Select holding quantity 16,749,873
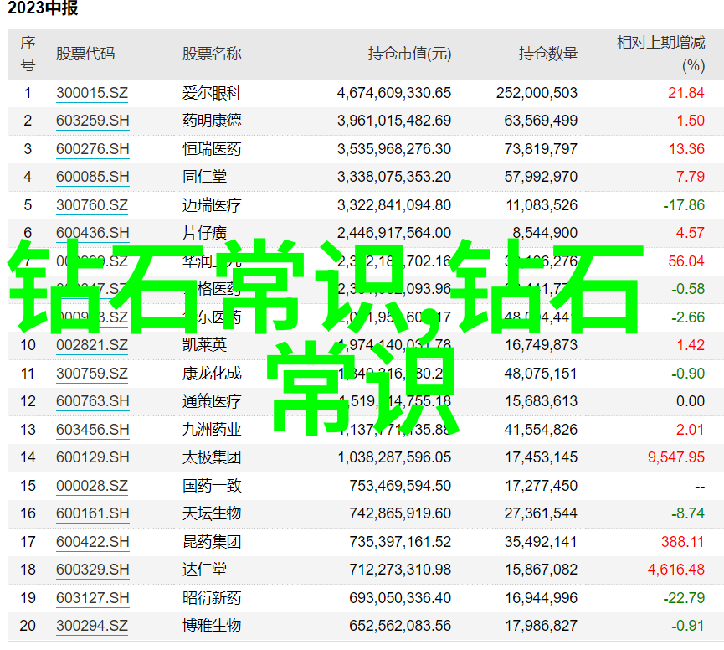Viewport: 724px width, 650px height. click(541, 345)
